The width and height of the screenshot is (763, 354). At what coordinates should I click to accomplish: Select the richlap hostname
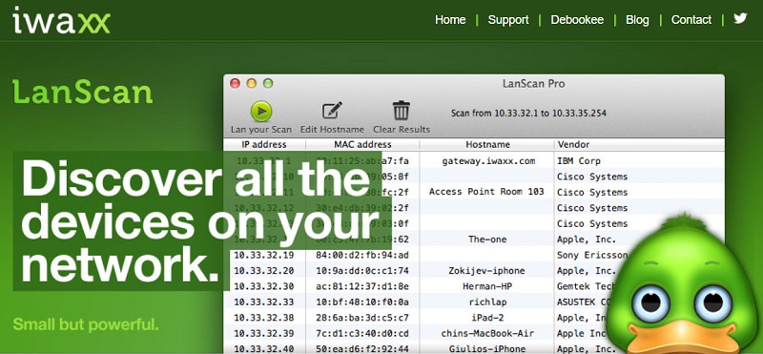point(487,302)
